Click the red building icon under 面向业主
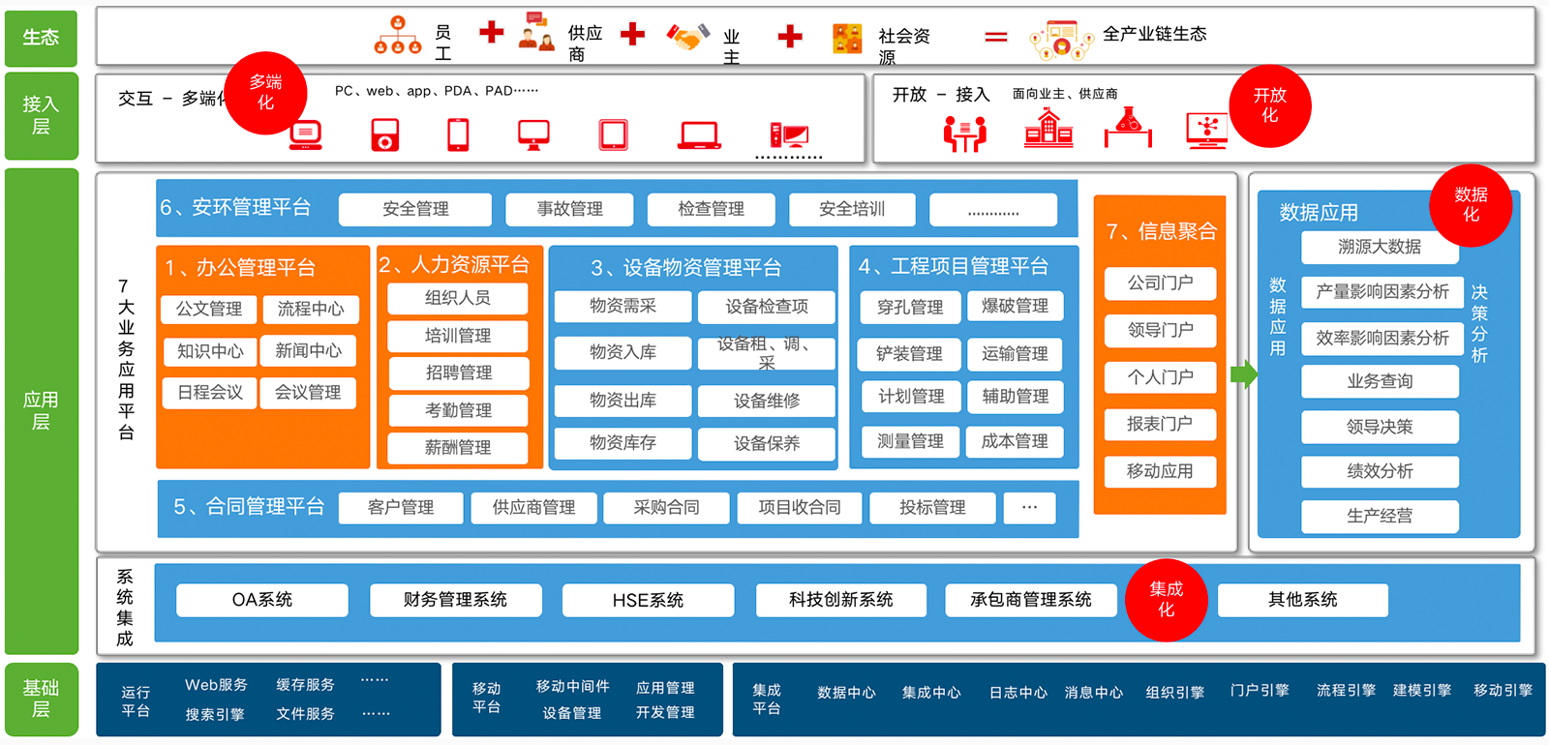The image size is (1549, 745). click(x=1048, y=128)
